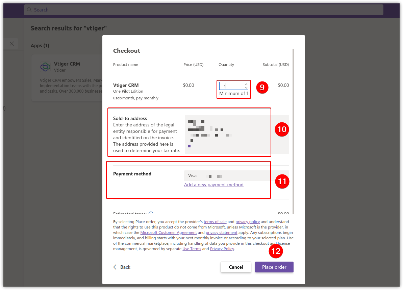Click the Vtiger CRM product name

tap(126, 85)
